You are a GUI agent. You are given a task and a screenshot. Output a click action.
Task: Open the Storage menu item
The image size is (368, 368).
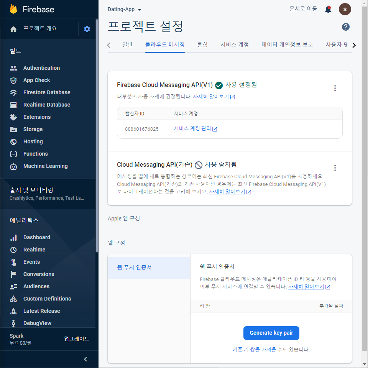coord(33,129)
